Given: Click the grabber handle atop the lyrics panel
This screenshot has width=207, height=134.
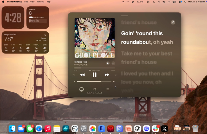Looking at the screenshot, I should point(124,16).
